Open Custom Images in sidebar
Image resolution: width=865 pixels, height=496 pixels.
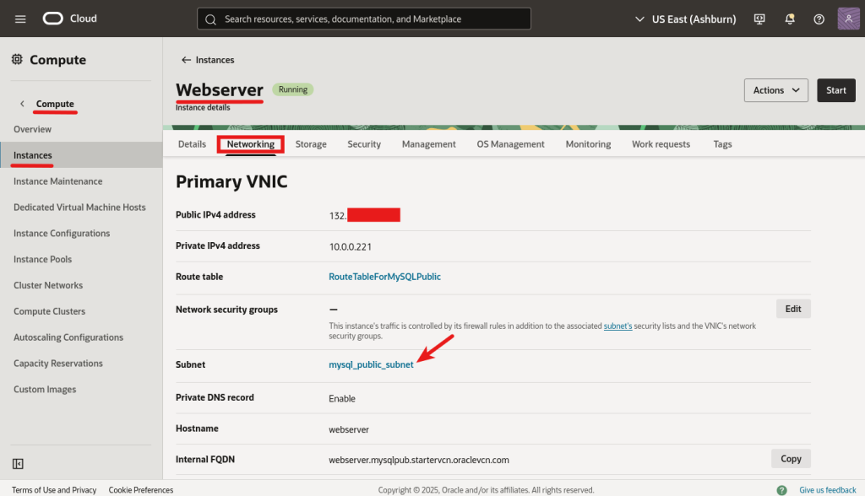coord(45,389)
